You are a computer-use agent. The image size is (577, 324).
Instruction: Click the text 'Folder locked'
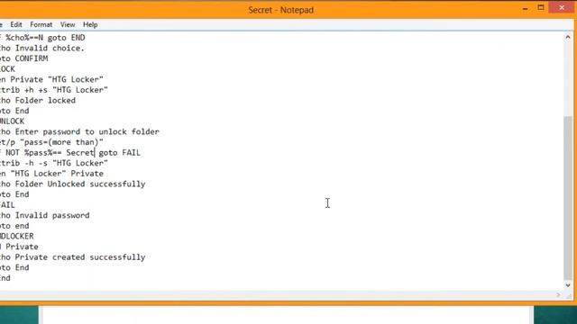pyautogui.click(x=45, y=100)
